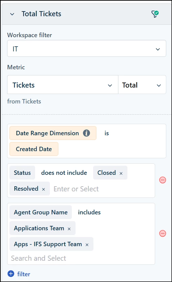Click the Status field chip

pyautogui.click(x=22, y=173)
